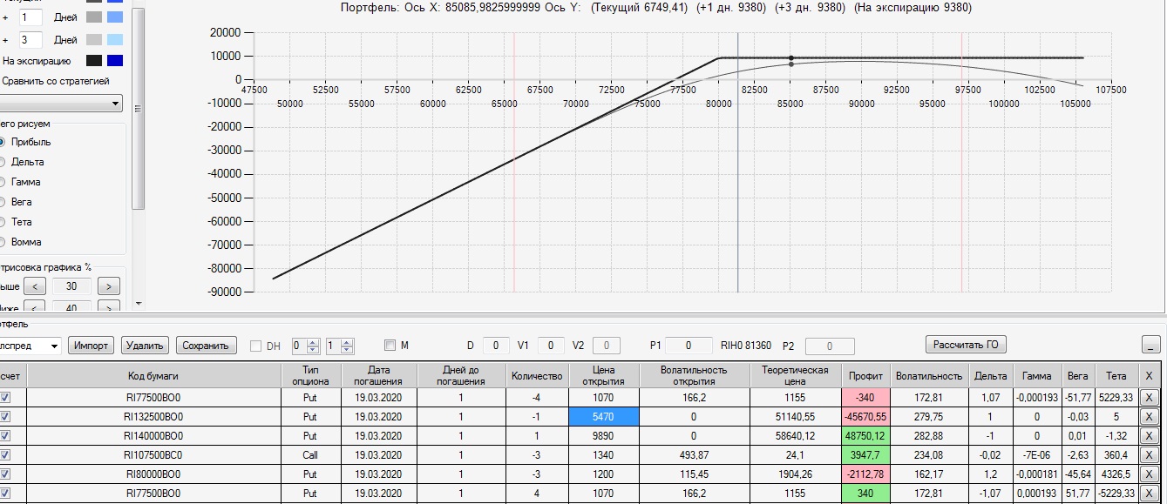Click the P2 input field
This screenshot has width=1167, height=504.
coord(828,346)
